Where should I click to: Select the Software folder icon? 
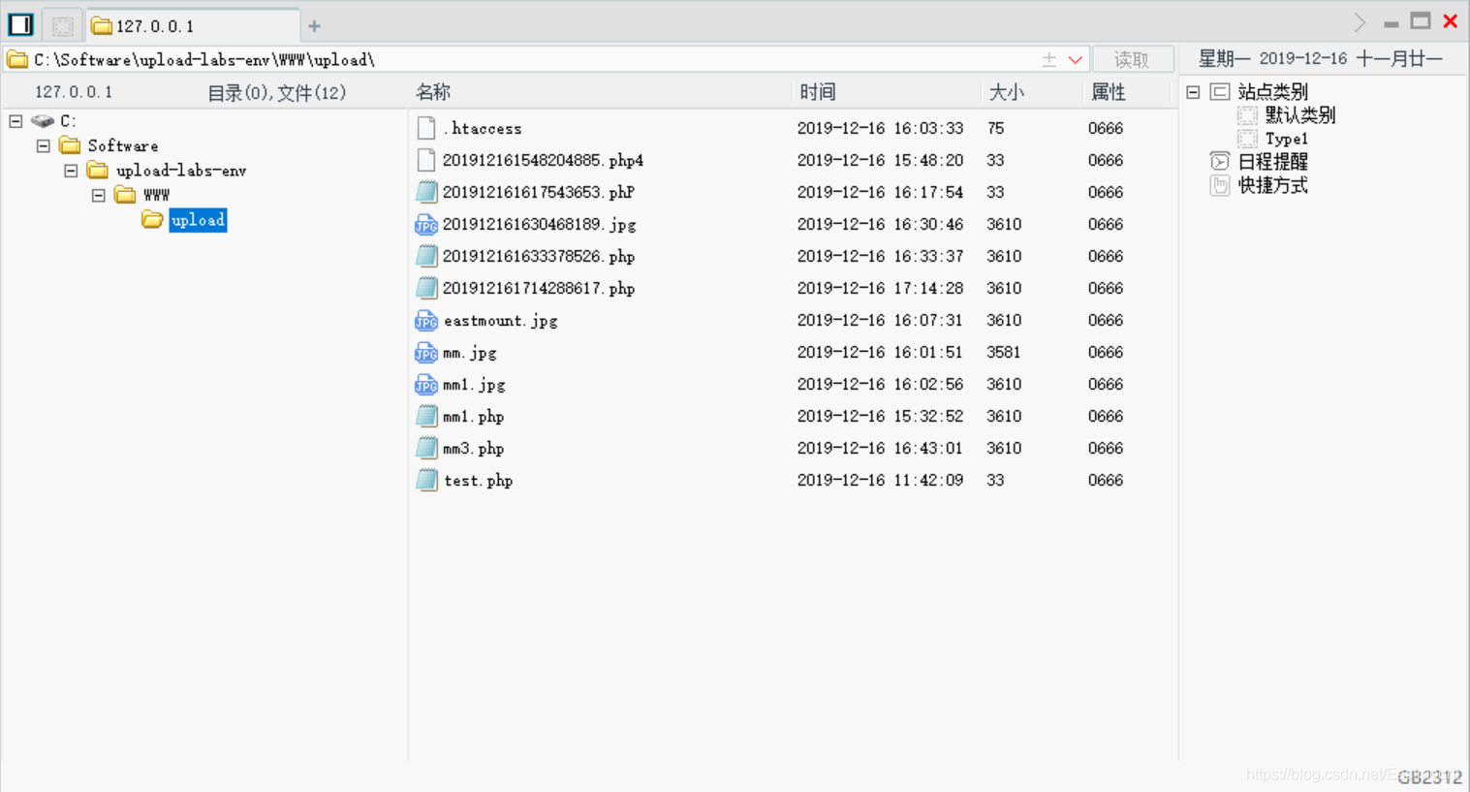coord(70,145)
